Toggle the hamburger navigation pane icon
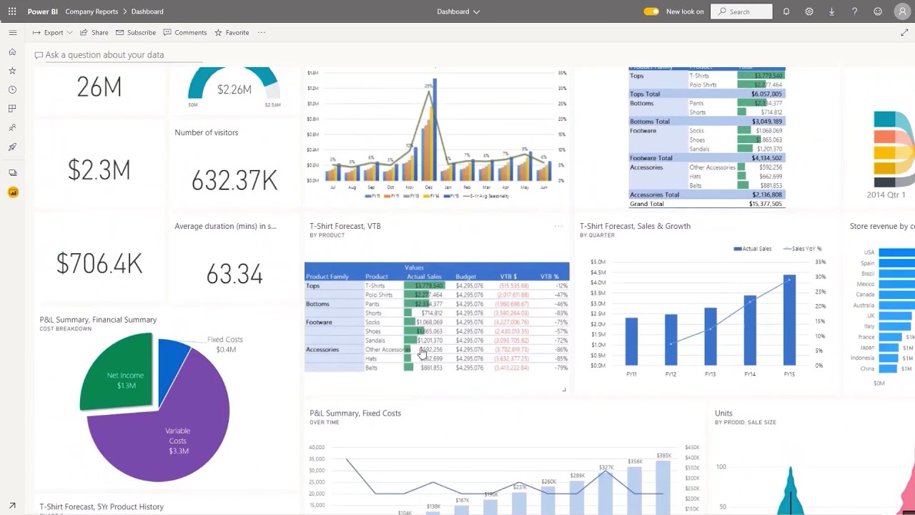915x515 pixels. point(12,33)
